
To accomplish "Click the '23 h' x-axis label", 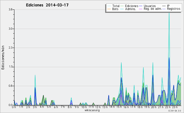I will tap(175, 107).
